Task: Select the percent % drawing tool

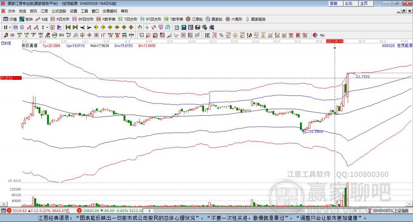Action: [221, 35]
